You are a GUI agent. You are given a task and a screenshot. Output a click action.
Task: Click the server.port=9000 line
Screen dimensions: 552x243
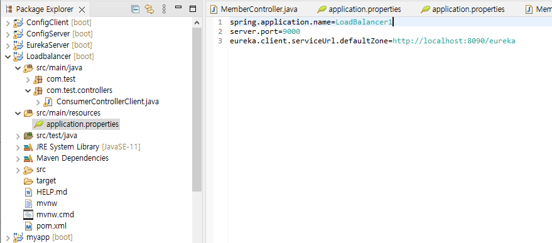265,31
